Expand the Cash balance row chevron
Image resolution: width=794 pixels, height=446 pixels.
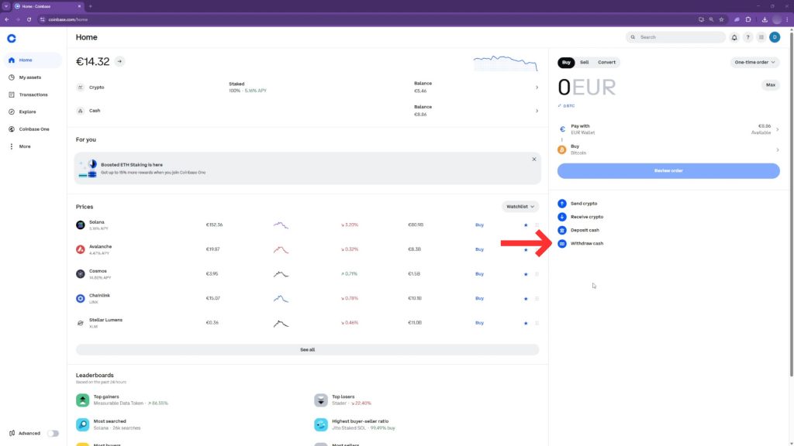point(537,111)
